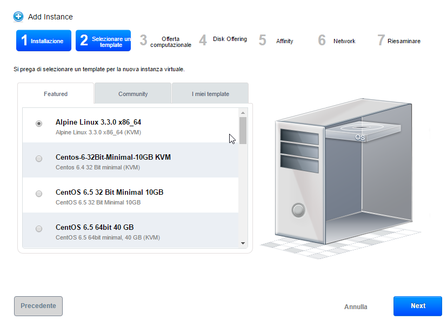Click the template list scrollbar thumb
Image resolution: width=447 pixels, height=321 pixels.
243,131
